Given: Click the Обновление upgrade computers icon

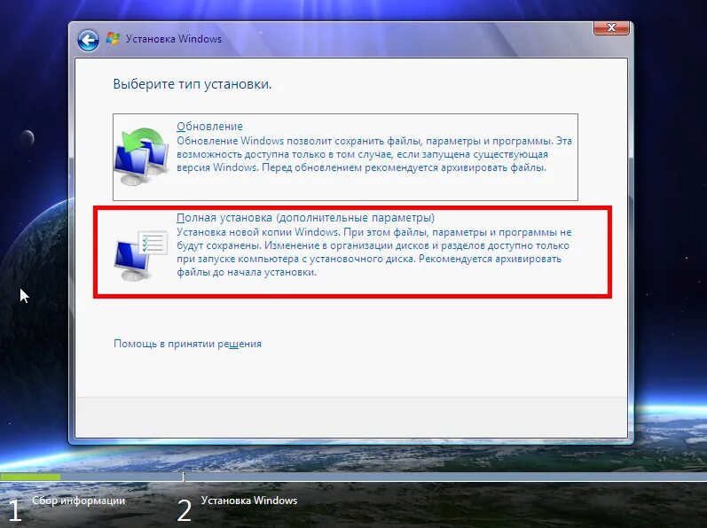Looking at the screenshot, I should pos(142,156).
